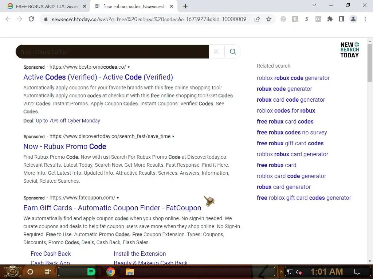
Task: Open Chrome three-dot menu
Action: (365, 19)
